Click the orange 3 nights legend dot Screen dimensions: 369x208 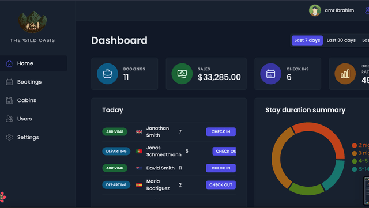coord(355,153)
